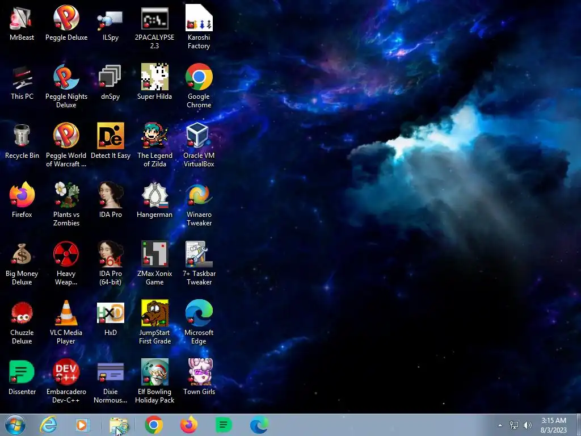Screen dimensions: 581x436
Task: Open the Town Girls desktop shortcut
Action: click(199, 378)
